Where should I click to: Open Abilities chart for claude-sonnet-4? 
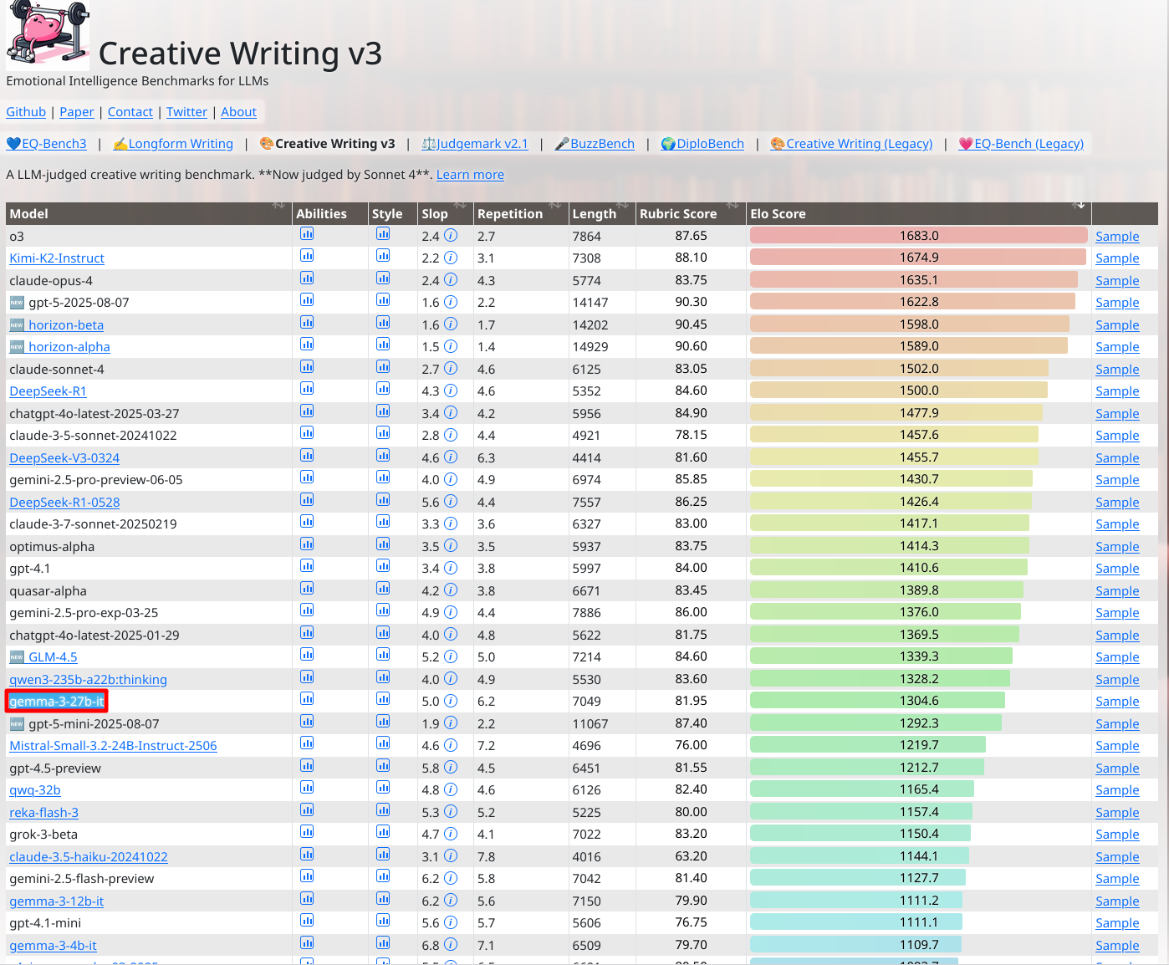pos(307,367)
